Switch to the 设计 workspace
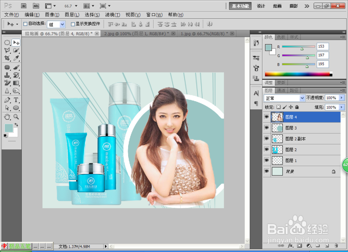Image resolution: width=348 pixels, height=252 pixels. [x=261, y=6]
